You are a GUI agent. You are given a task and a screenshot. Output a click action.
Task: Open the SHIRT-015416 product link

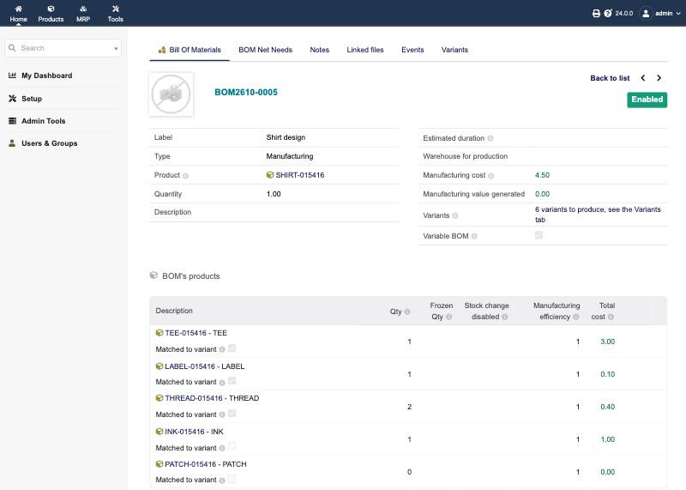click(299, 175)
